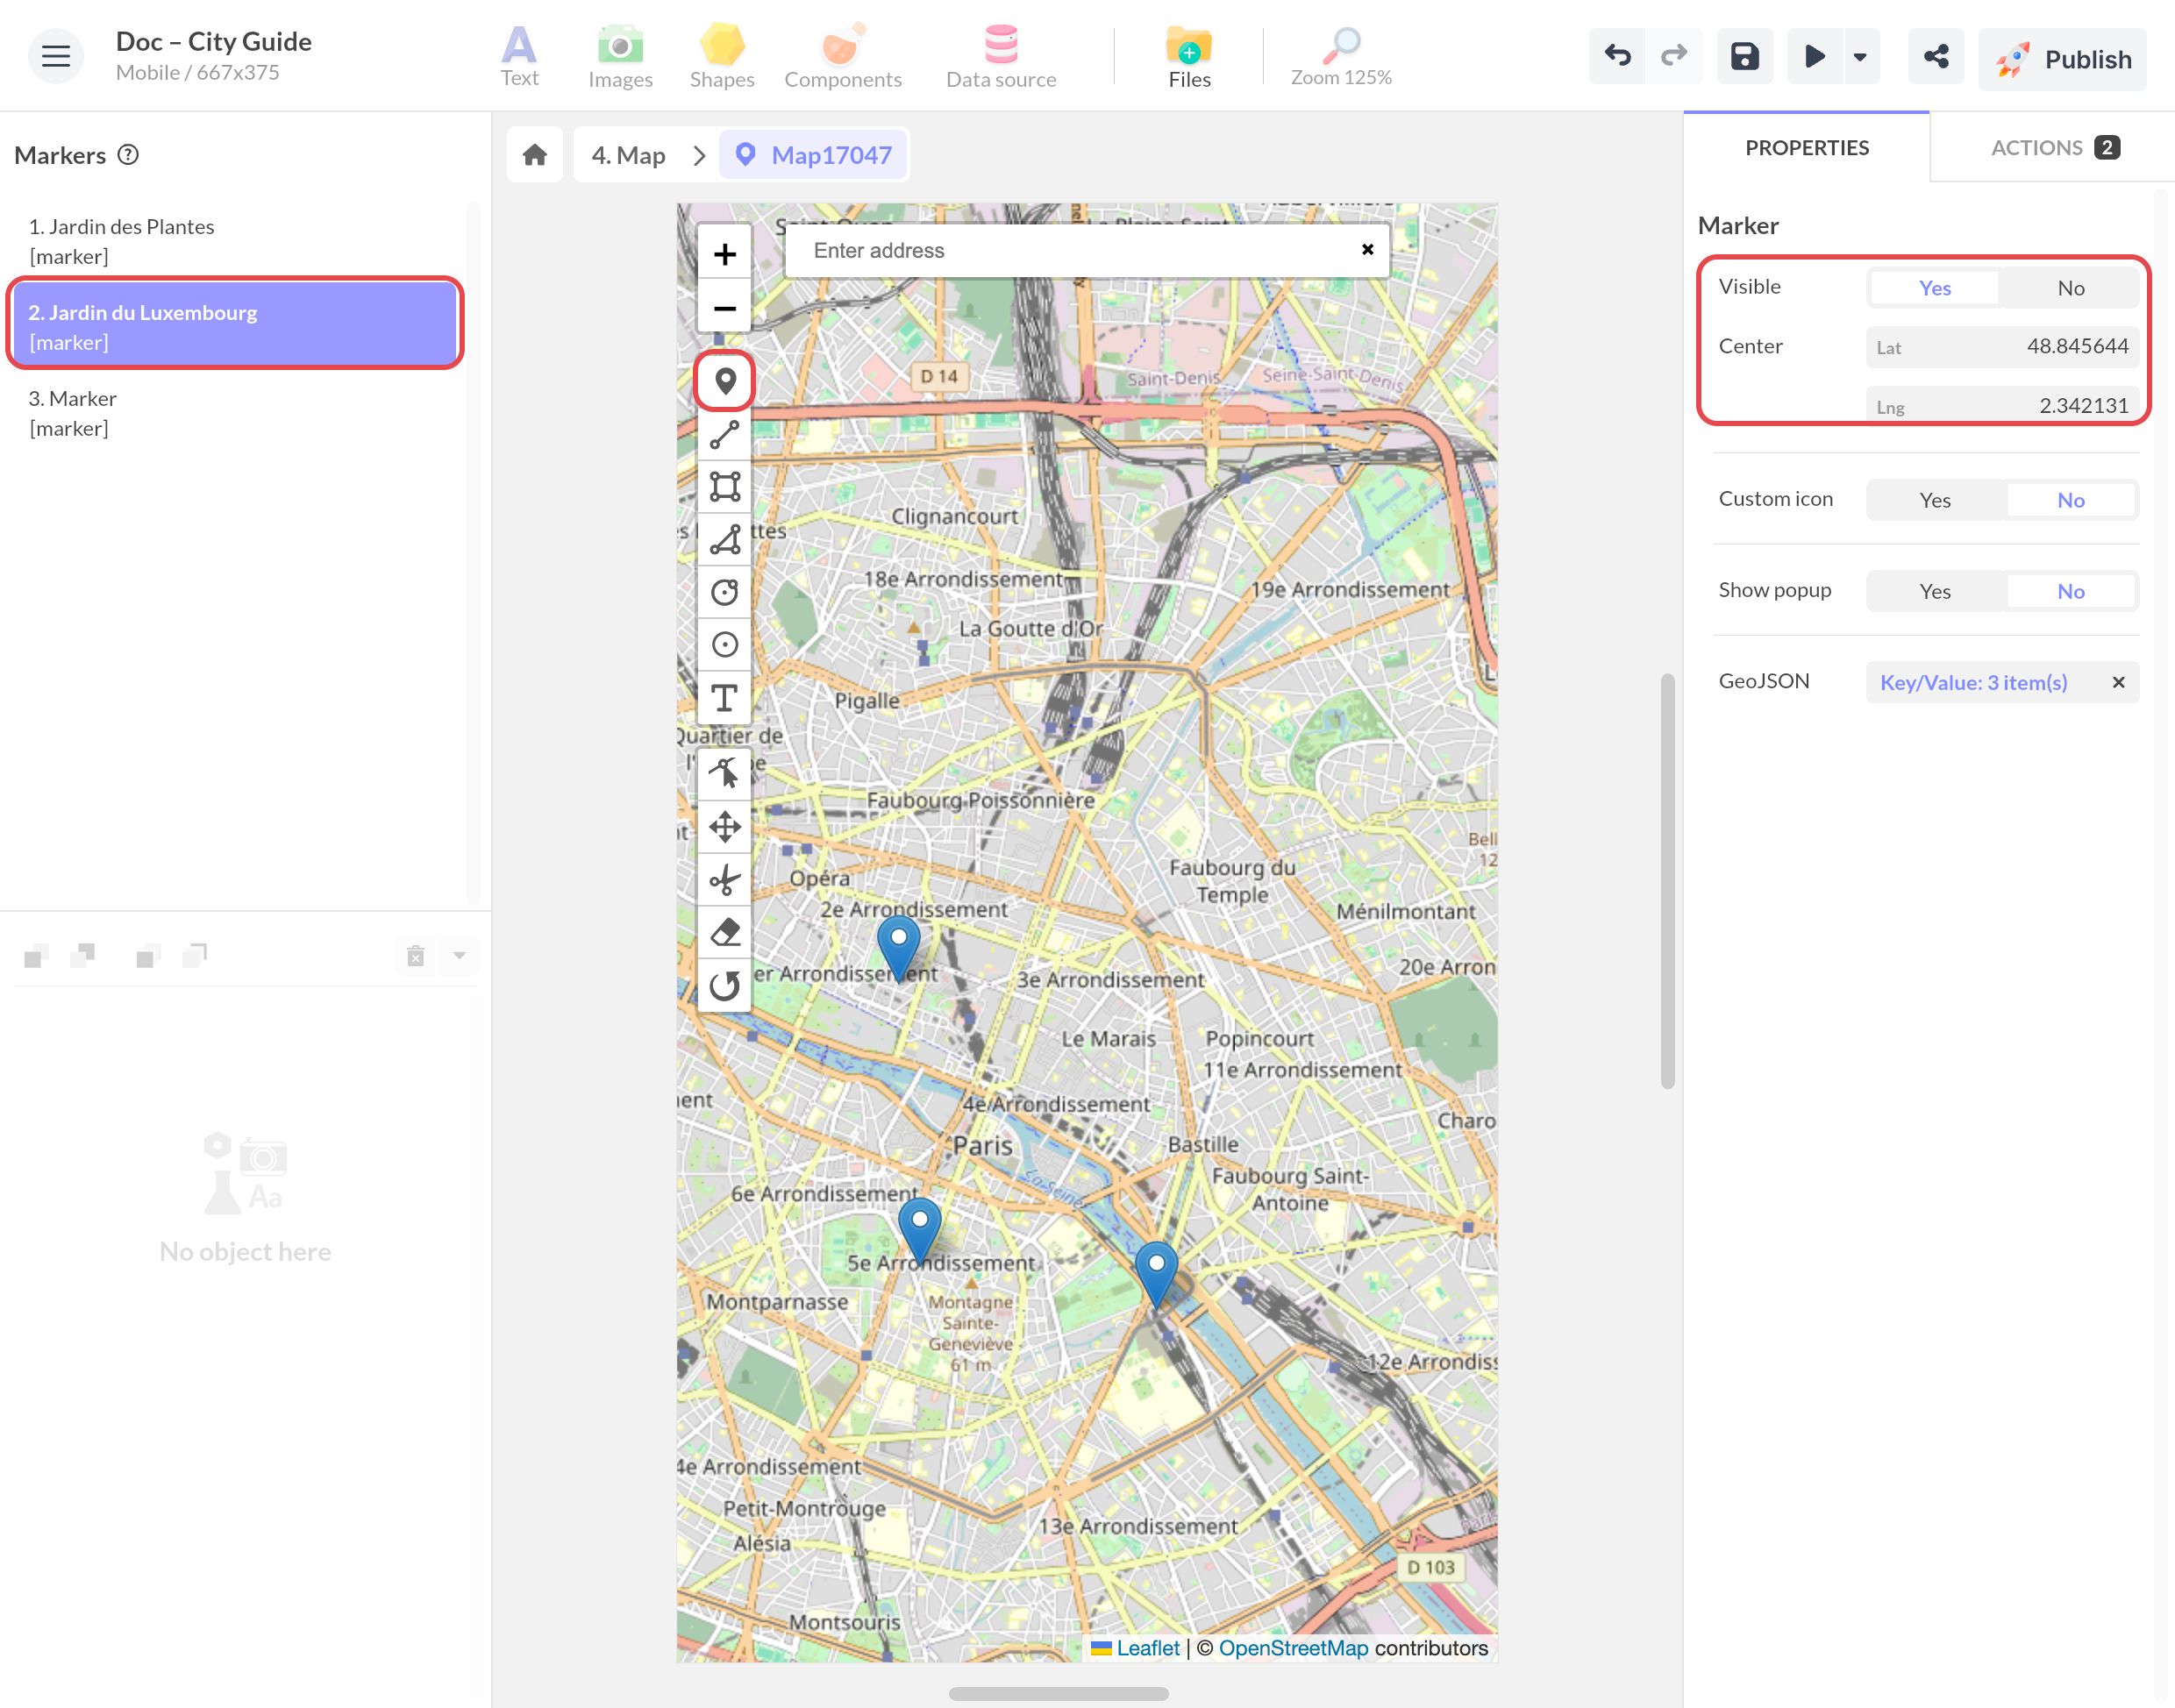The height and width of the screenshot is (1708, 2175).
Task: Open the 4. Map breadcrumb
Action: (628, 155)
